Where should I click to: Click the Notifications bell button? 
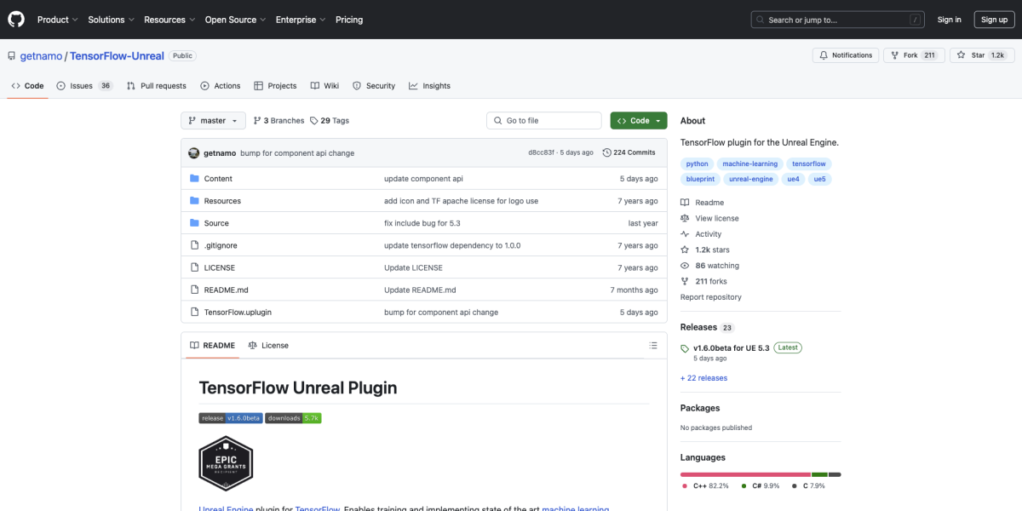click(x=845, y=55)
